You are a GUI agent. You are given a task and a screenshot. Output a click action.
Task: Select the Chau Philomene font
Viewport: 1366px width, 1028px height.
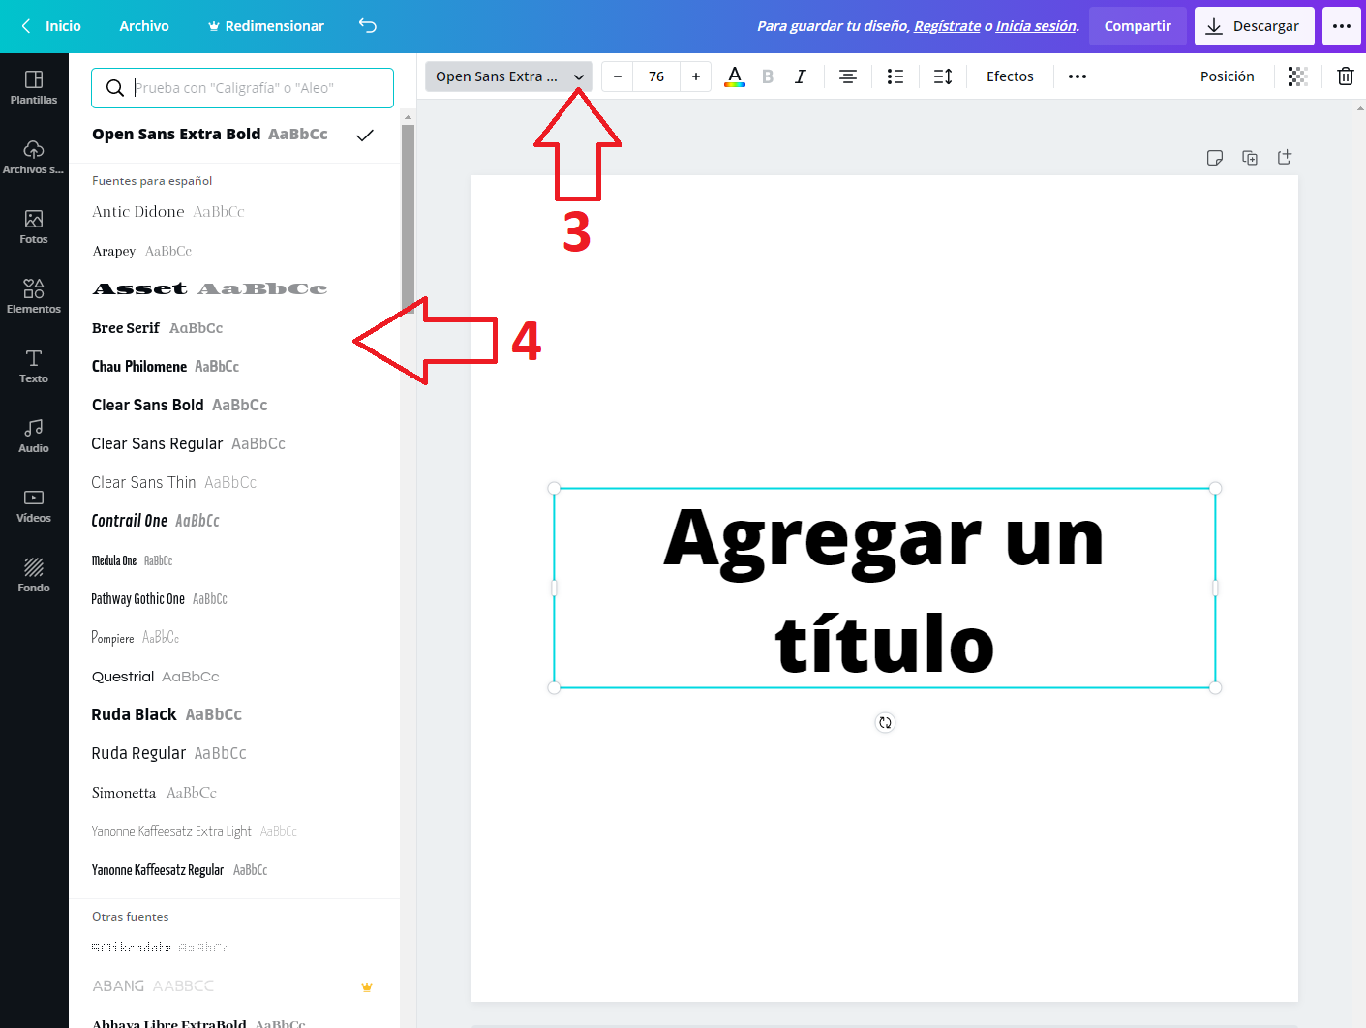click(x=234, y=367)
